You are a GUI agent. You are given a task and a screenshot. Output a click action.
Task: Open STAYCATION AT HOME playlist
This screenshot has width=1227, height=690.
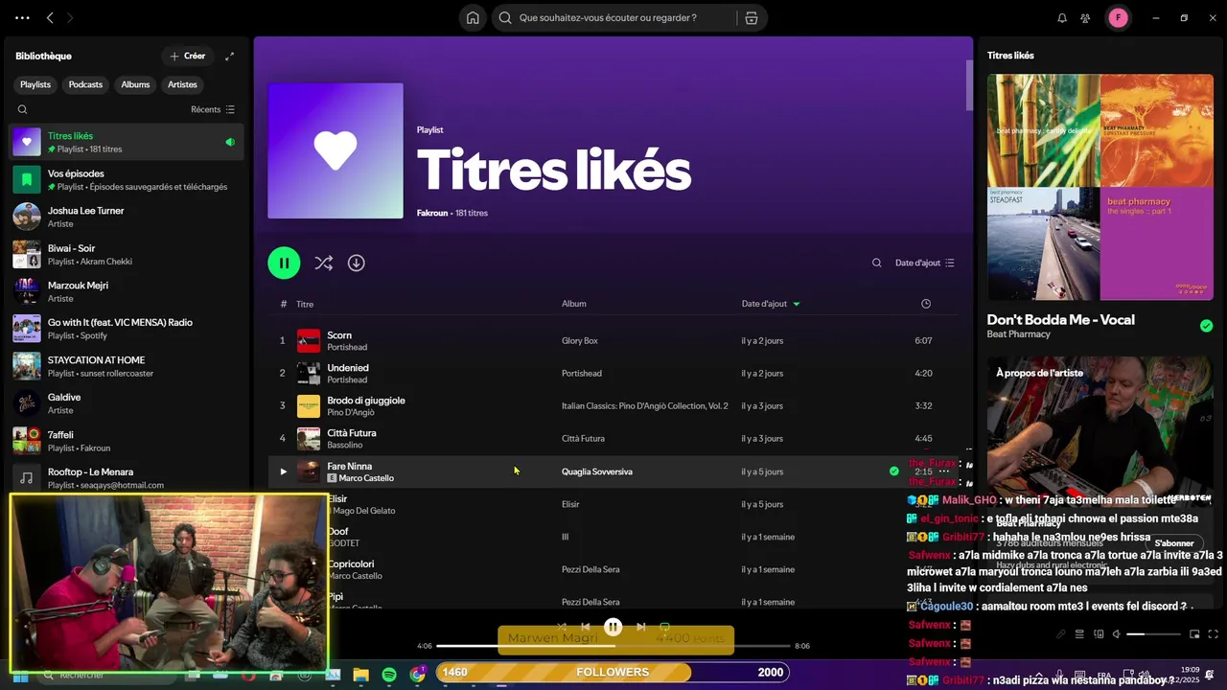[x=126, y=366]
